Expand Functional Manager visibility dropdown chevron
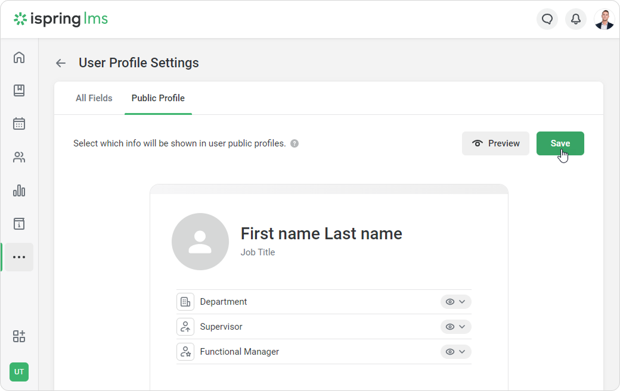The width and height of the screenshot is (620, 391). 462,352
